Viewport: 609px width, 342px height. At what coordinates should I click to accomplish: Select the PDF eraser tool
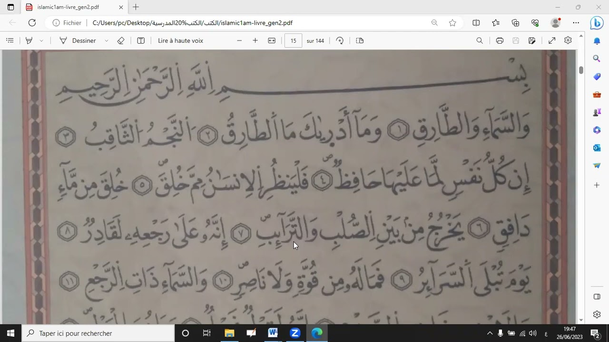pos(121,41)
